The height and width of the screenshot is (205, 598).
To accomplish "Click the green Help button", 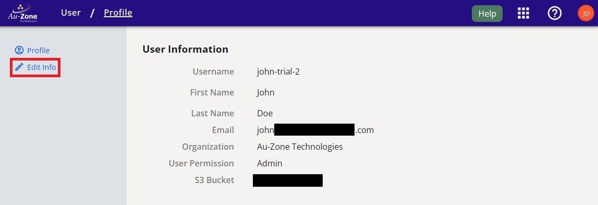I will pyautogui.click(x=487, y=14).
